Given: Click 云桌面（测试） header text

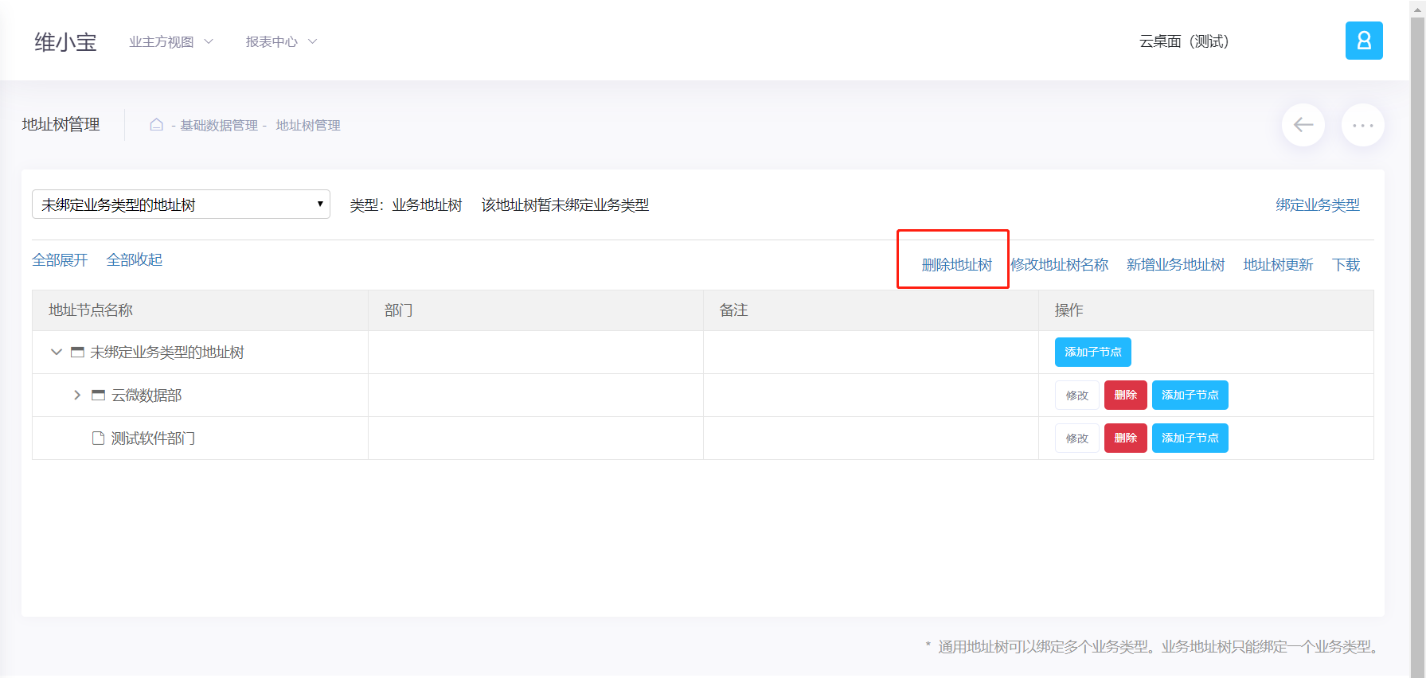Looking at the screenshot, I should pos(1184,41).
